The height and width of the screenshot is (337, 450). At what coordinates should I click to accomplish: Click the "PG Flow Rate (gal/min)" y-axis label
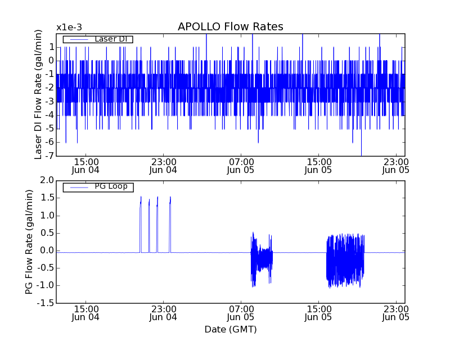coord(29,242)
